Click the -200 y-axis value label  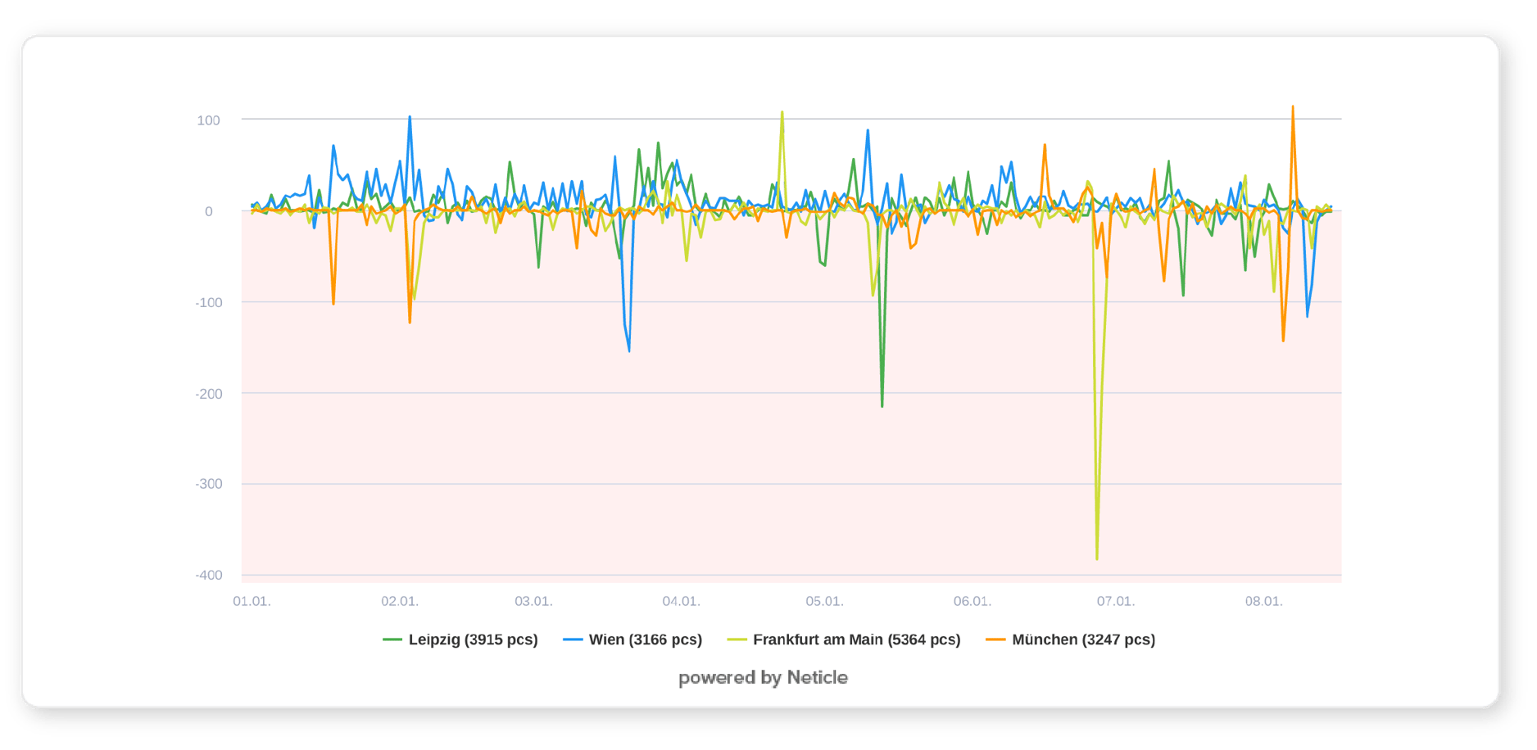tap(208, 394)
